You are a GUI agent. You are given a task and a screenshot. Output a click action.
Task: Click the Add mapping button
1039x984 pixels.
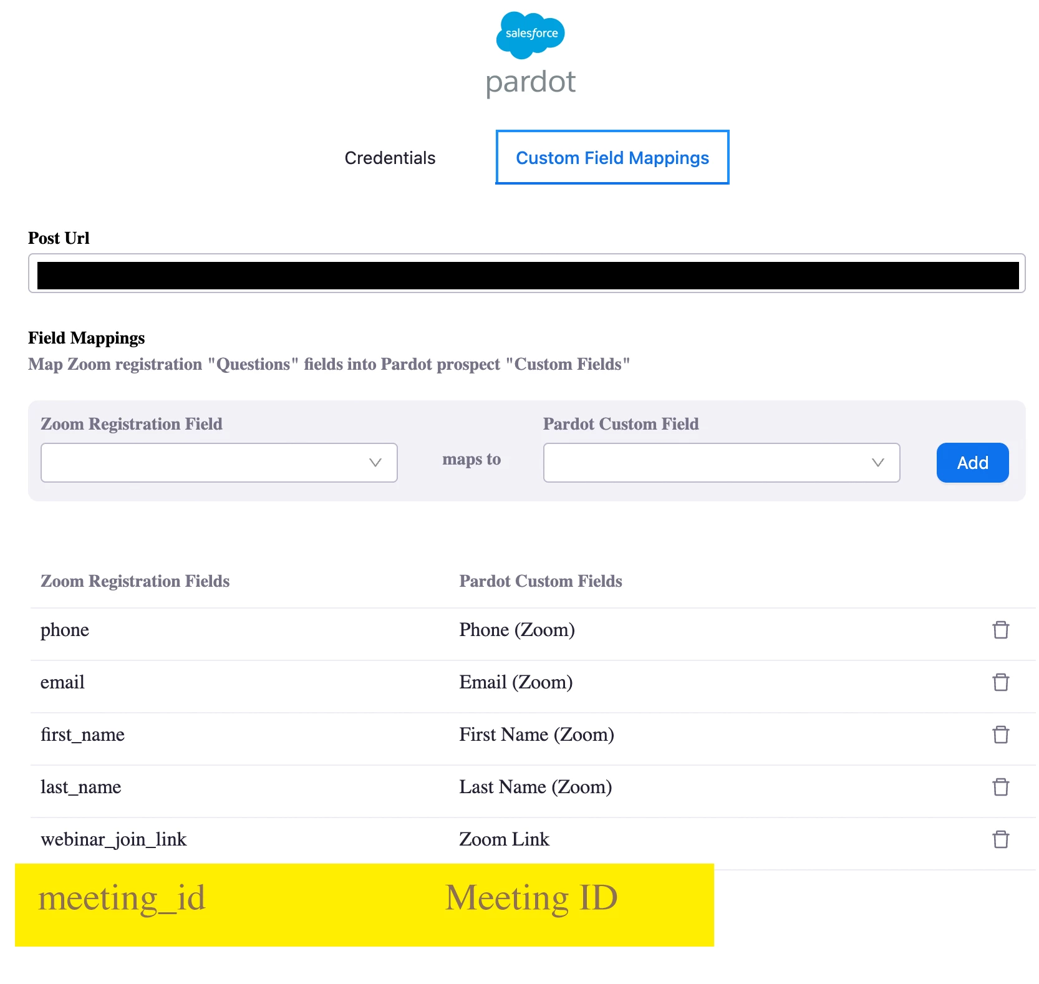click(972, 463)
